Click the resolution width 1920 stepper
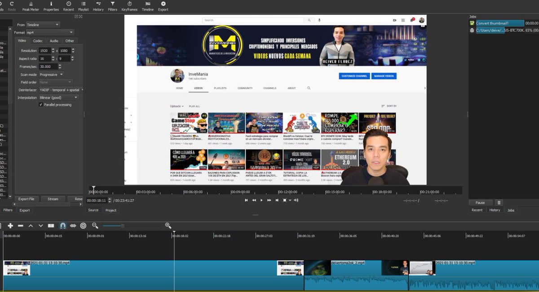 pyautogui.click(x=53, y=51)
